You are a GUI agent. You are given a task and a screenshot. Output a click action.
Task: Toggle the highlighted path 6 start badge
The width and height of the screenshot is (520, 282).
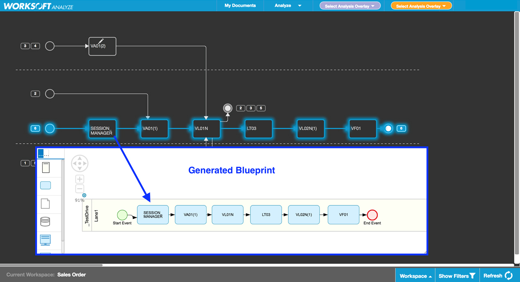point(35,129)
